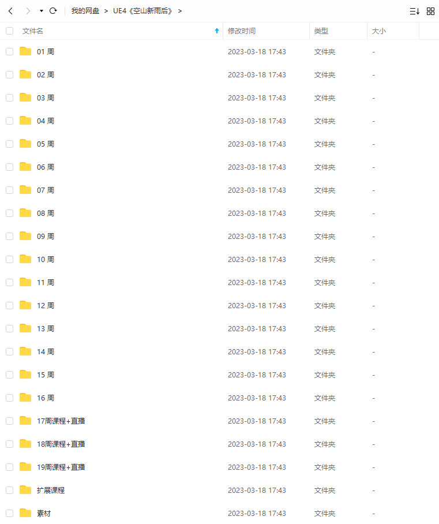Click the 01 周 folder icon
The height and width of the screenshot is (524, 439).
pos(25,51)
